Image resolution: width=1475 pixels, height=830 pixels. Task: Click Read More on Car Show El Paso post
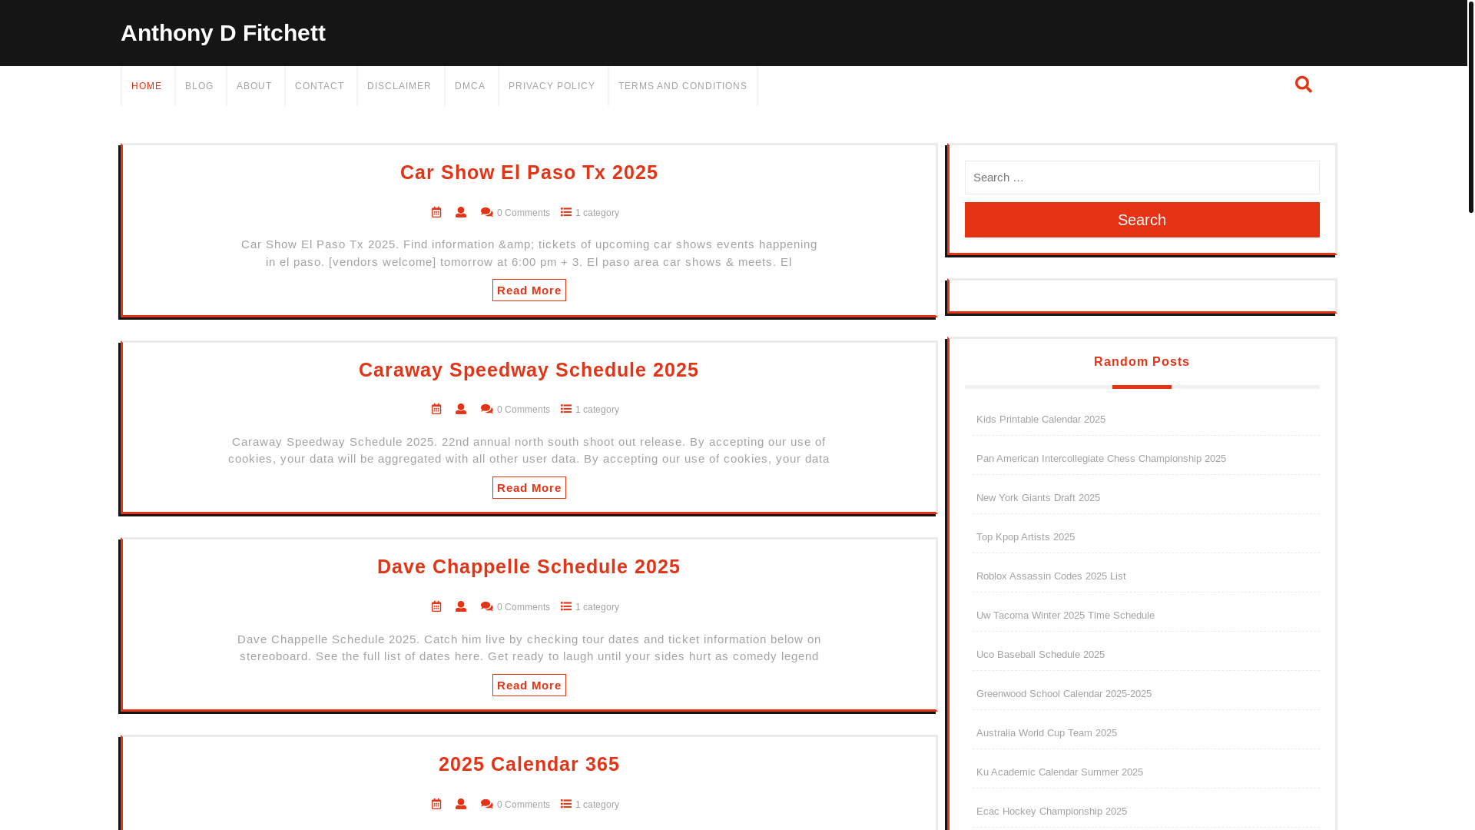pos(529,290)
